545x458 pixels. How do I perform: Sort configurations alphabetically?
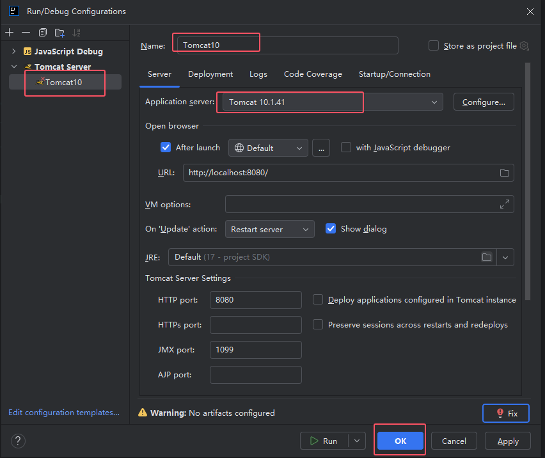click(76, 33)
